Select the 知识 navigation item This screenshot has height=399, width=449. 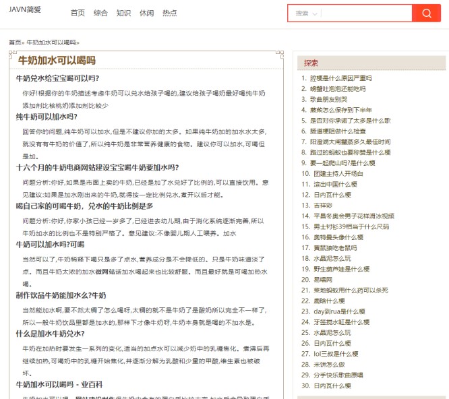point(123,13)
